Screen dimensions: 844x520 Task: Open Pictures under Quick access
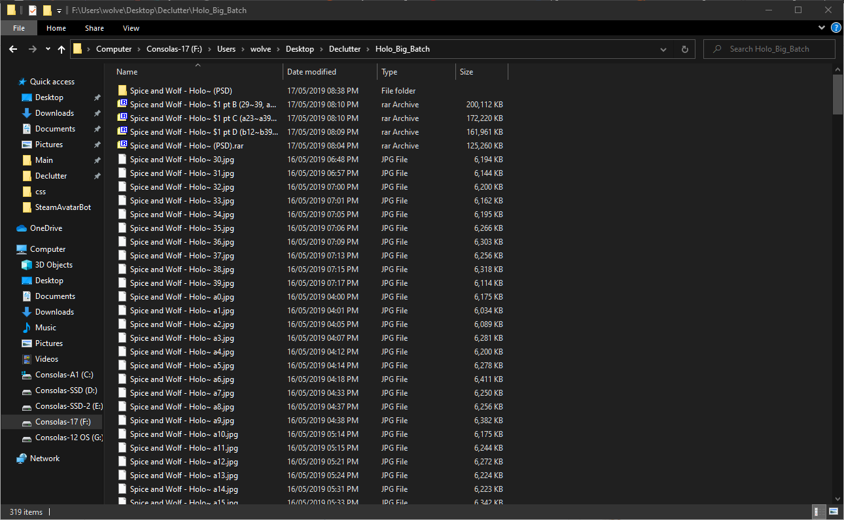pos(49,145)
